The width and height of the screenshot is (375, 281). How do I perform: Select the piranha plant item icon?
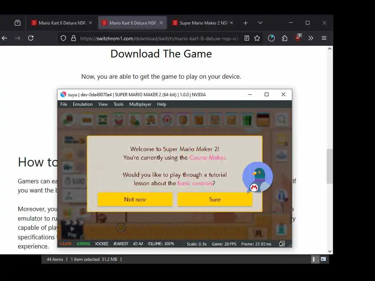(119, 120)
